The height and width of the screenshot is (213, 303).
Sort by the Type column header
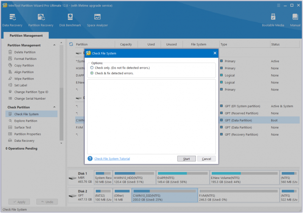coord(244,44)
